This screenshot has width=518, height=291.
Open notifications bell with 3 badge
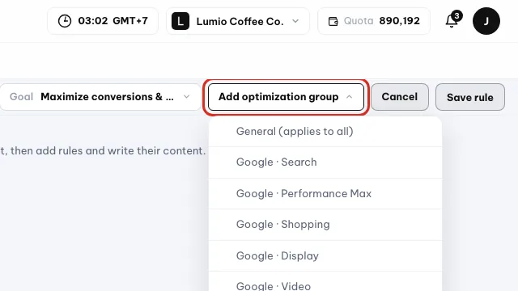click(x=453, y=19)
